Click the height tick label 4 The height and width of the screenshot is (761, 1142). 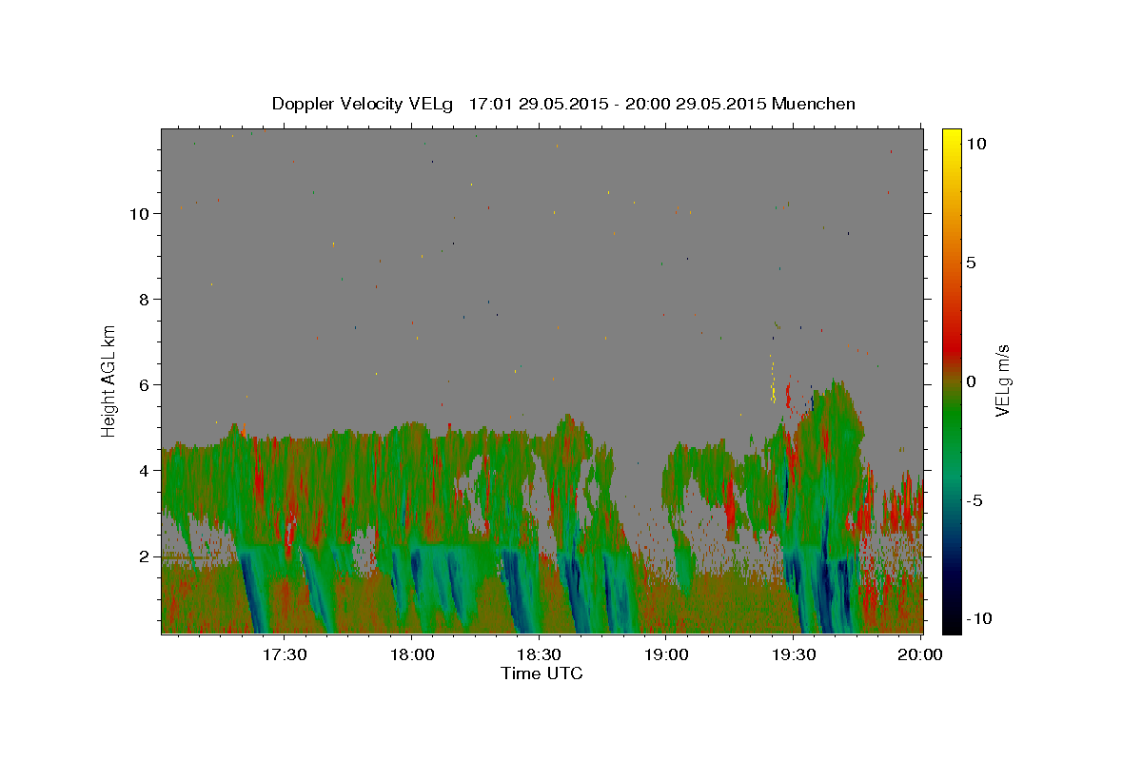pyautogui.click(x=145, y=470)
